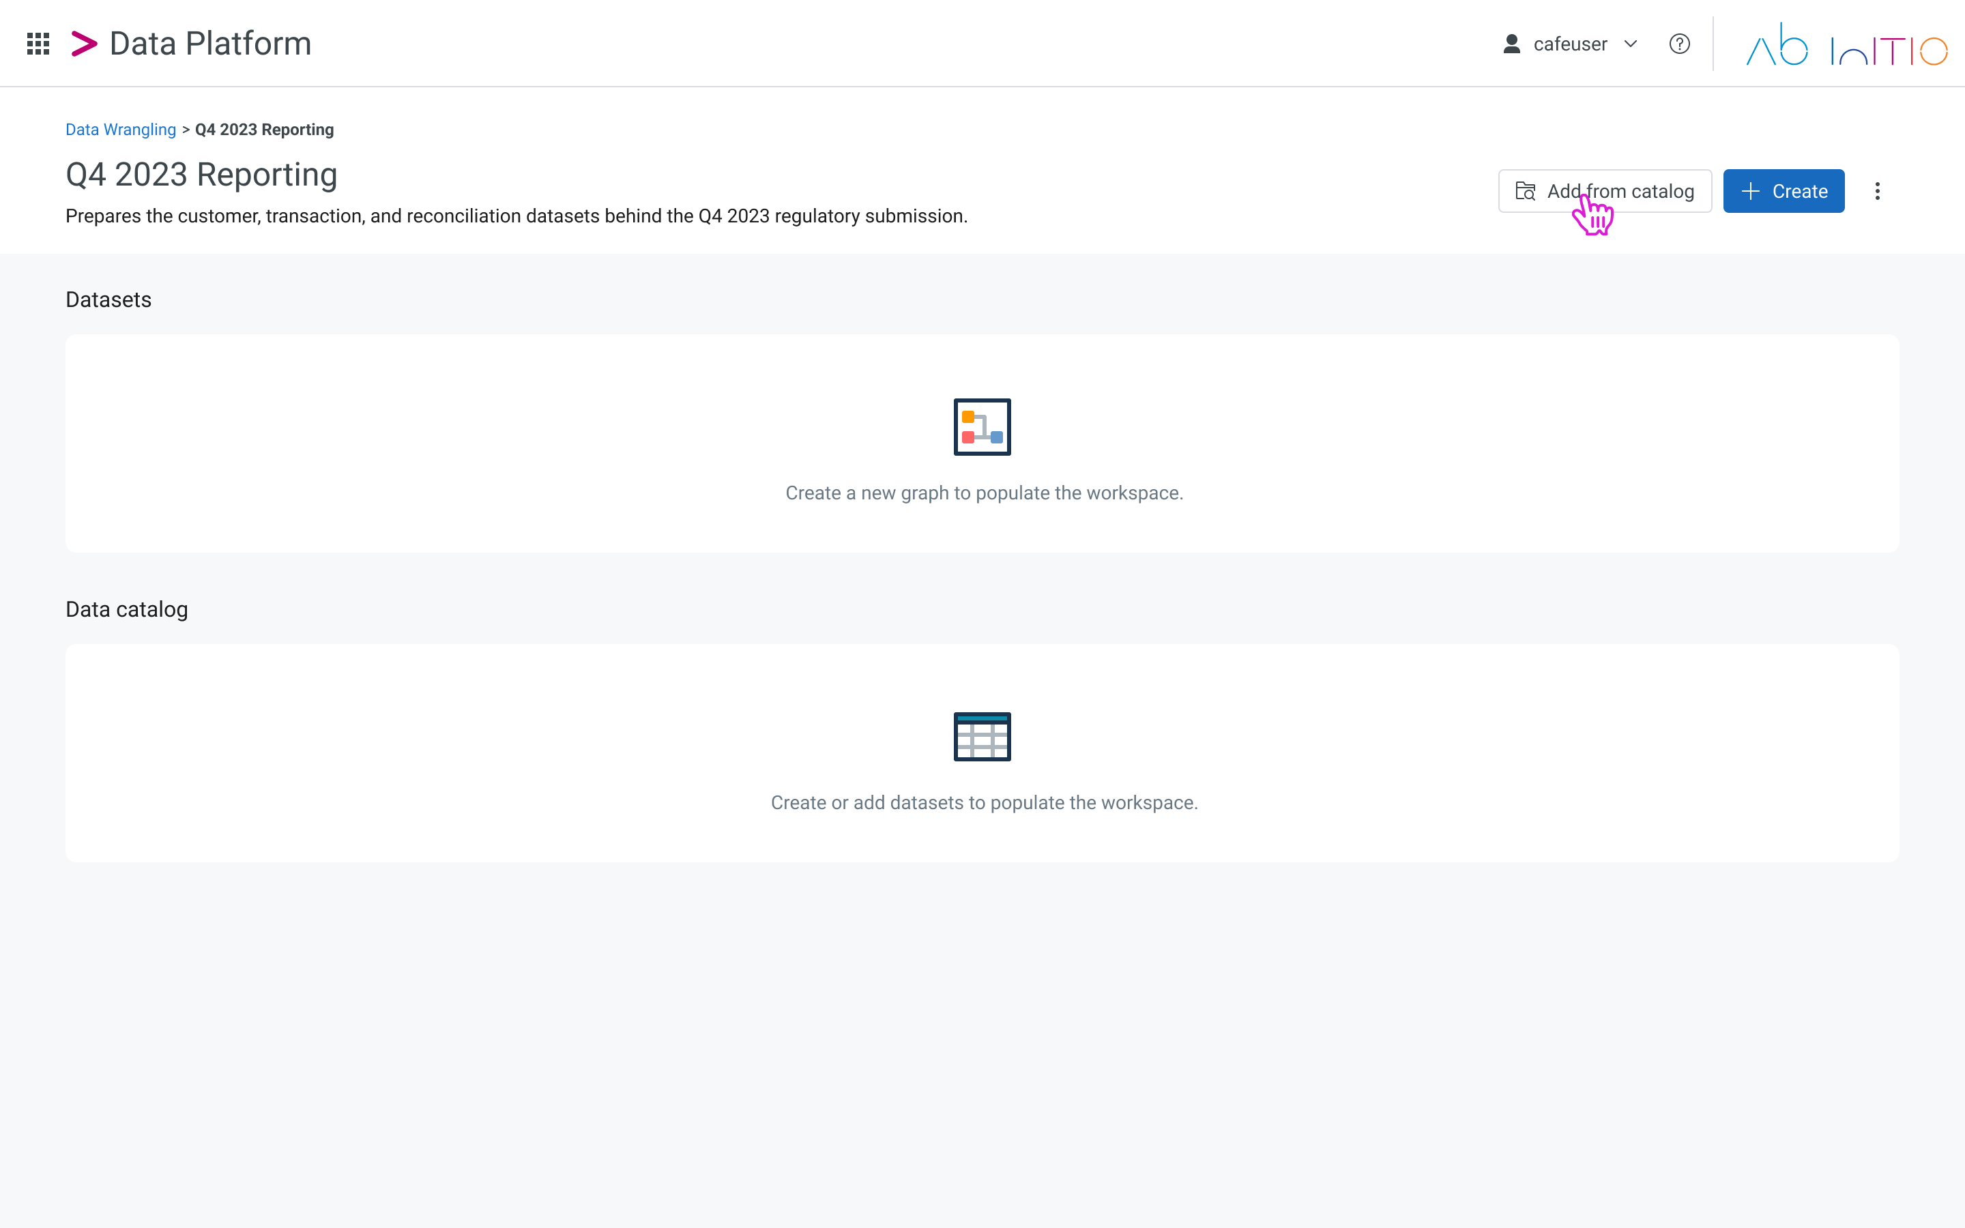Expand the cafeuser account dropdown arrow
1965x1228 pixels.
(1631, 44)
